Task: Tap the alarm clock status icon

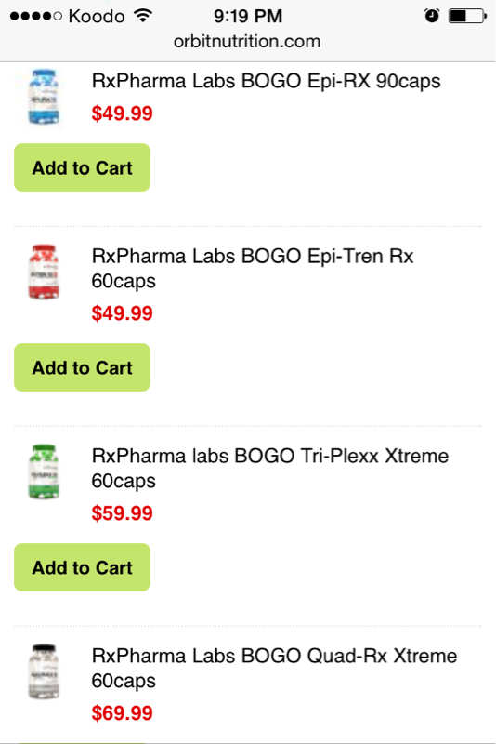Action: (x=432, y=16)
